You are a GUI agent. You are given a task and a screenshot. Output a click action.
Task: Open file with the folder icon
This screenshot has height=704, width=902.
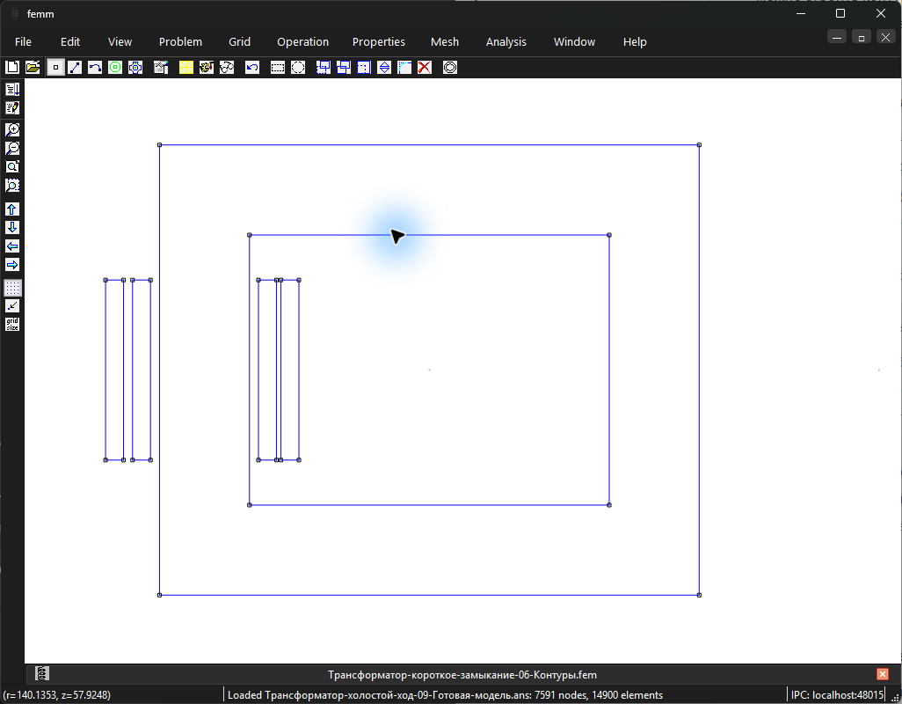(x=33, y=68)
